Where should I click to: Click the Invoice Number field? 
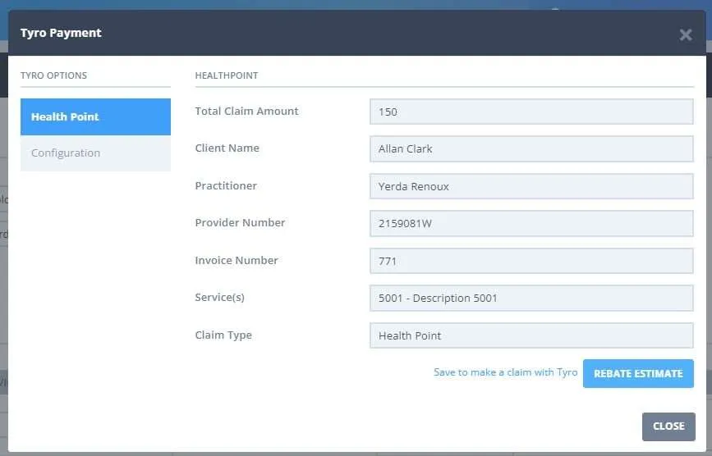[x=531, y=261]
